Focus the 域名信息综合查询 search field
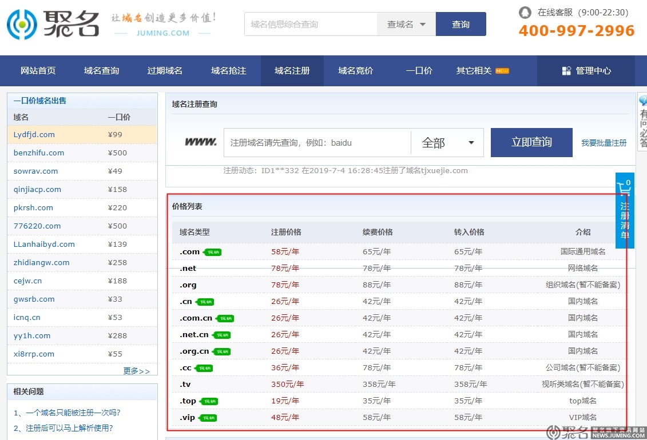Screen dimensions: 647x440 click(x=311, y=25)
